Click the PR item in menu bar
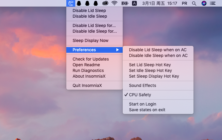 click(184, 3)
